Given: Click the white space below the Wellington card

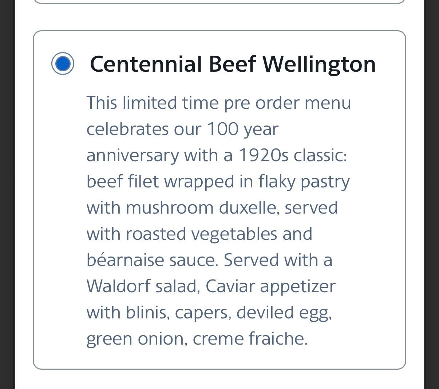Looking at the screenshot, I should [219, 380].
